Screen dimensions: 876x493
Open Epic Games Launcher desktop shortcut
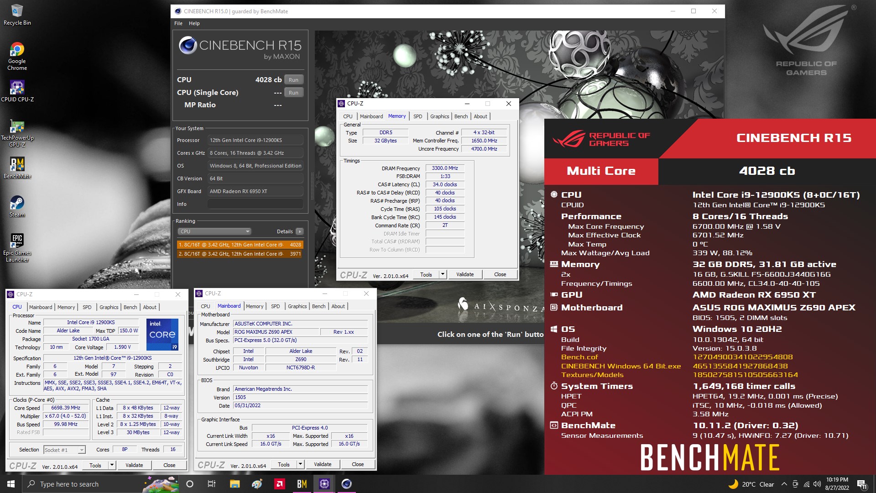click(17, 248)
